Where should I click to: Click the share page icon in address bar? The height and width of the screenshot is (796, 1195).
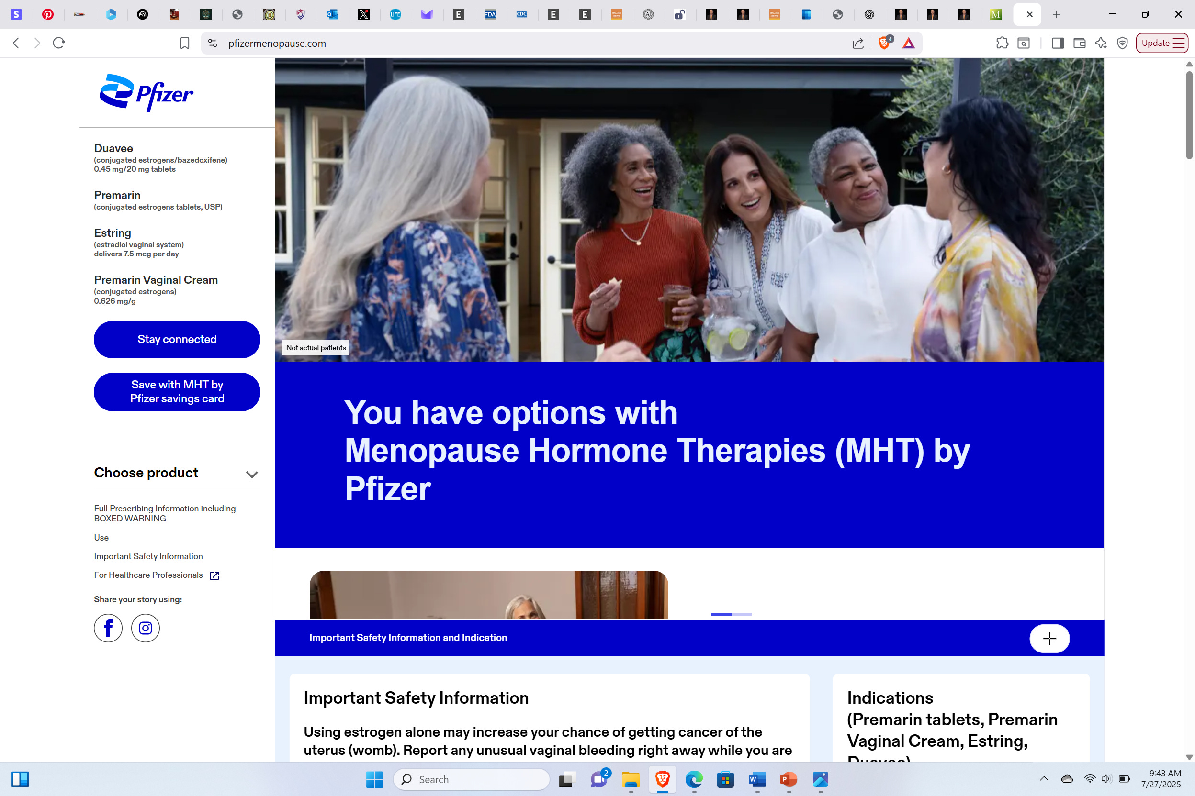coord(857,43)
